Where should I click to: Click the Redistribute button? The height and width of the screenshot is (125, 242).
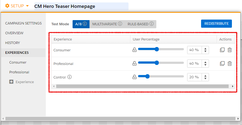pos(216,24)
